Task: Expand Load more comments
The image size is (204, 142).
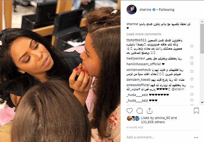Action: click(x=144, y=34)
